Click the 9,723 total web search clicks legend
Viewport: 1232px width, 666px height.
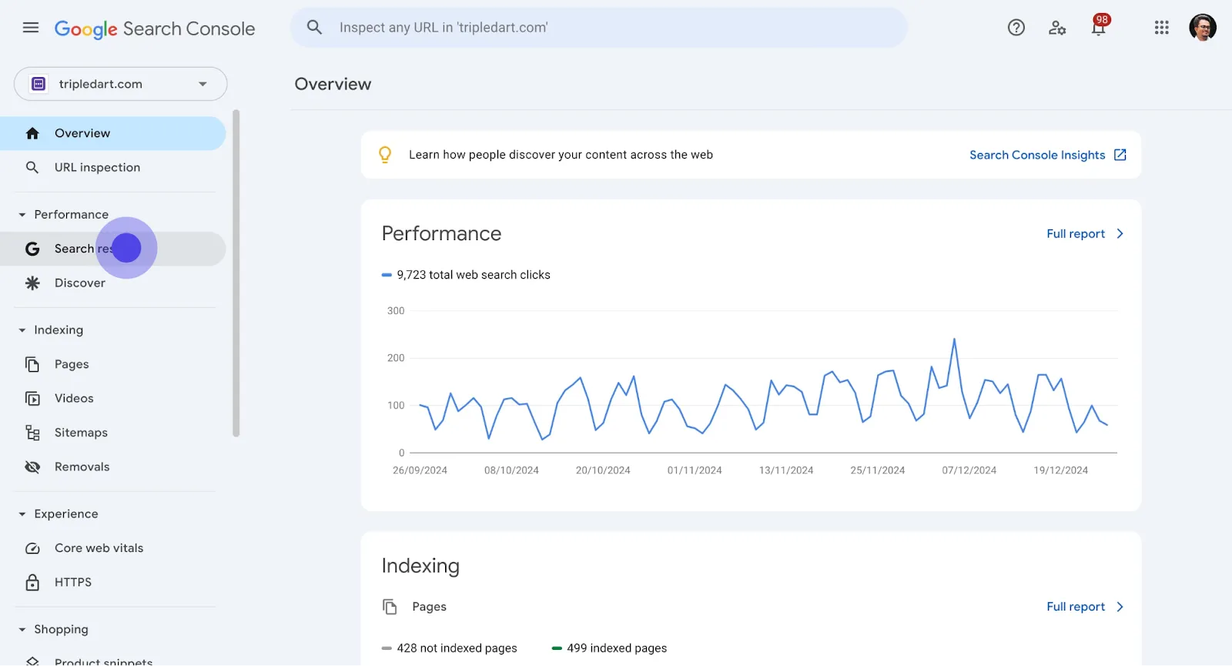467,275
